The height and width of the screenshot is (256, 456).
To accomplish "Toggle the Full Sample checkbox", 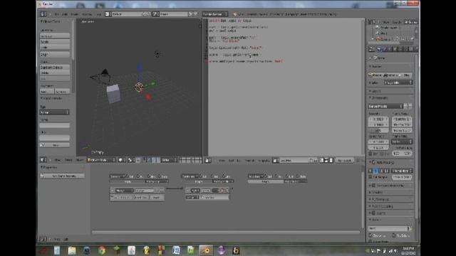I will point(370,177).
